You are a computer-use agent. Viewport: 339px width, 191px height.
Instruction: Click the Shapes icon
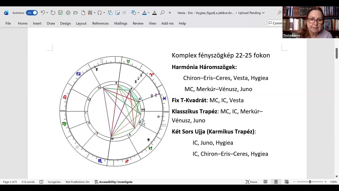point(134,13)
